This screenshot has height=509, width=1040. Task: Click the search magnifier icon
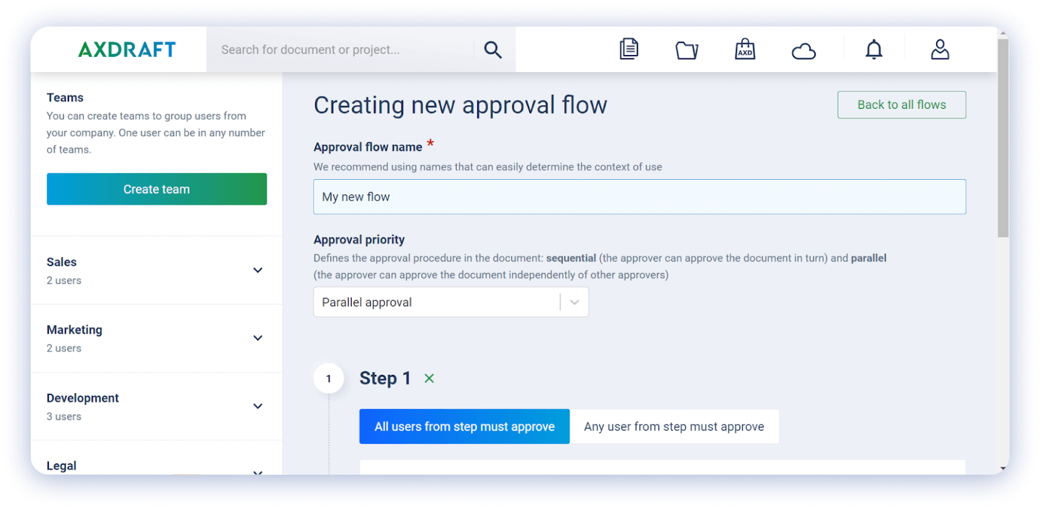(x=492, y=49)
